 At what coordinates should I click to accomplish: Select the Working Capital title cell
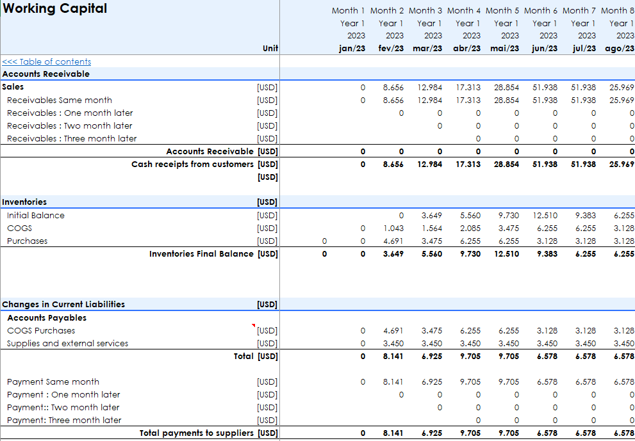(x=55, y=9)
